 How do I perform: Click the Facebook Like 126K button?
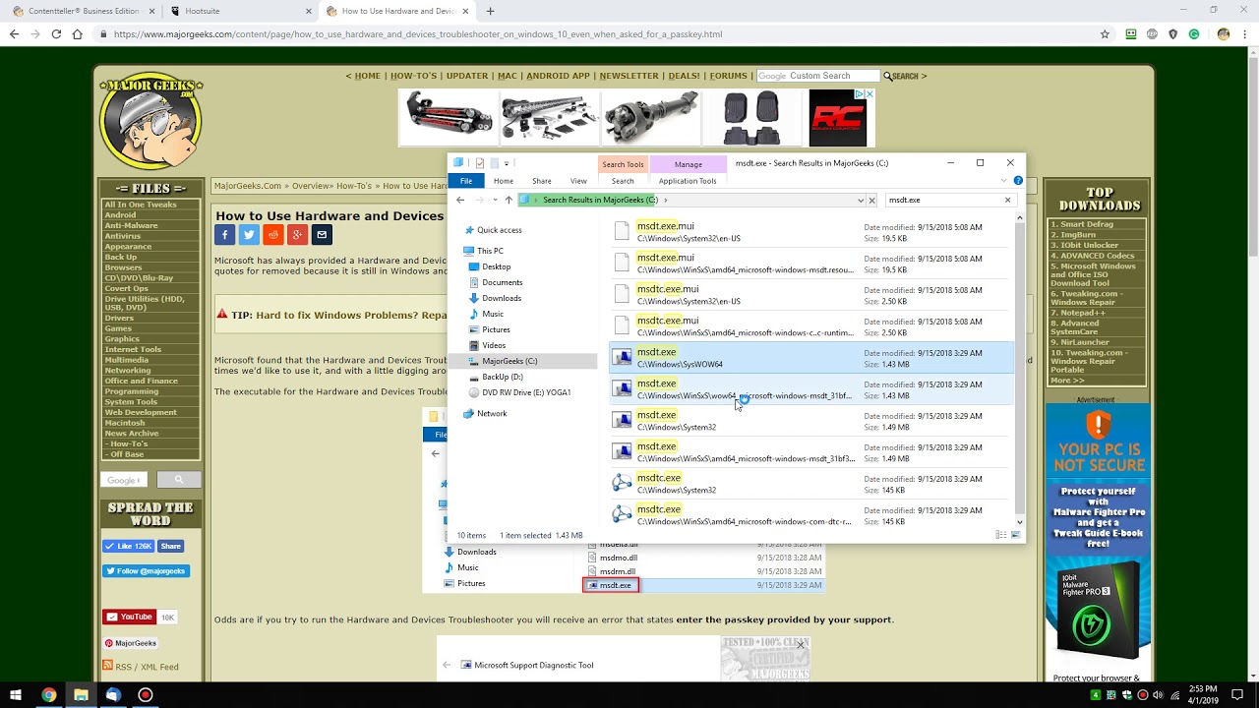pyautogui.click(x=129, y=546)
